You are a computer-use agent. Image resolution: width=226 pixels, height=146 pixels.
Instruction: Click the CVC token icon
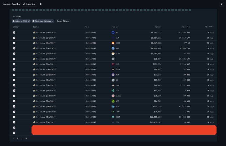coord(113,64)
